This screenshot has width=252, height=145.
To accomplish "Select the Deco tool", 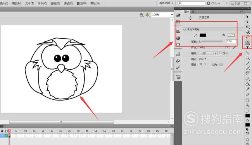I will [247, 73].
